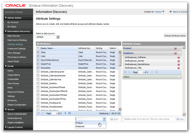Go to next page in Employee group pager
Image resolution: width=191 pixels, height=134 pixels.
152,72
